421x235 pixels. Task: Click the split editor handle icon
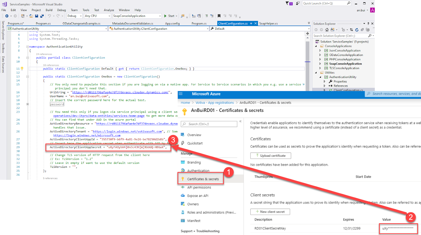click(307, 33)
